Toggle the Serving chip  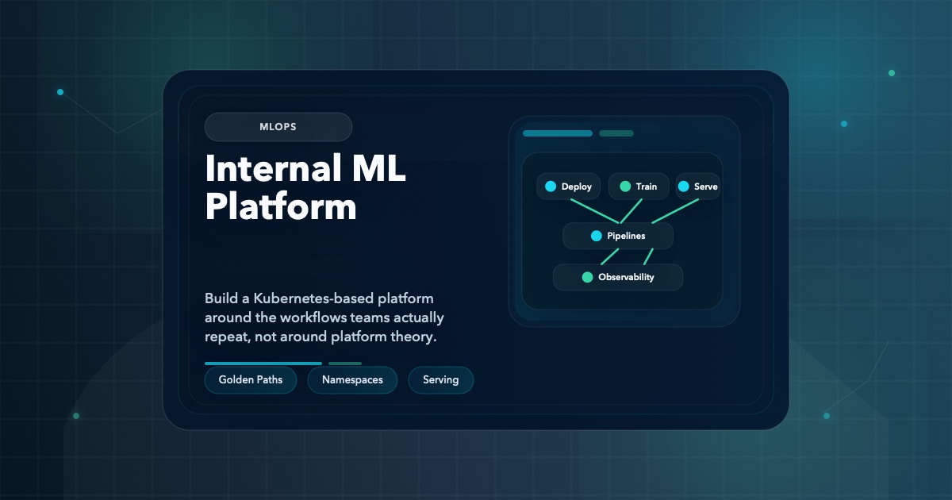coord(441,380)
